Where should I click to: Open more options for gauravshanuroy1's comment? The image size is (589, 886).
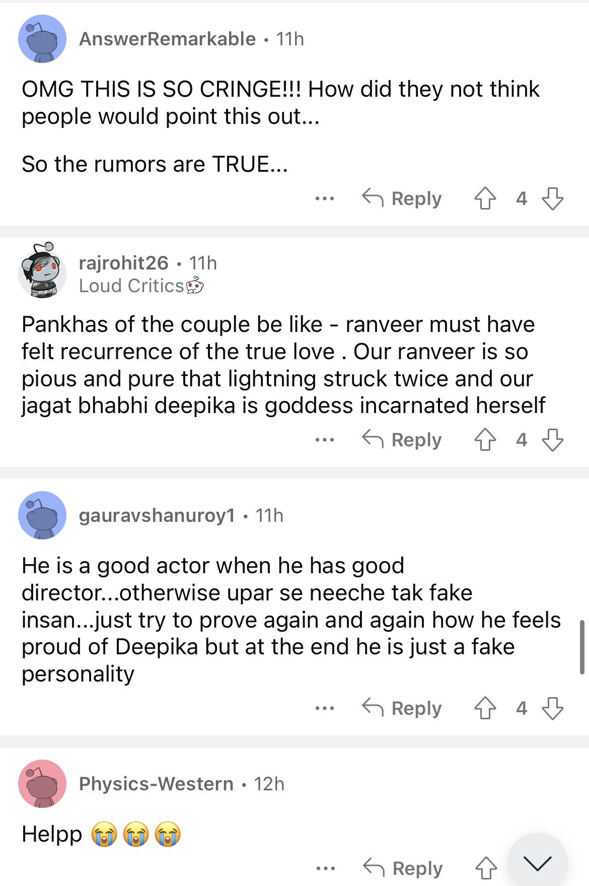point(325,708)
